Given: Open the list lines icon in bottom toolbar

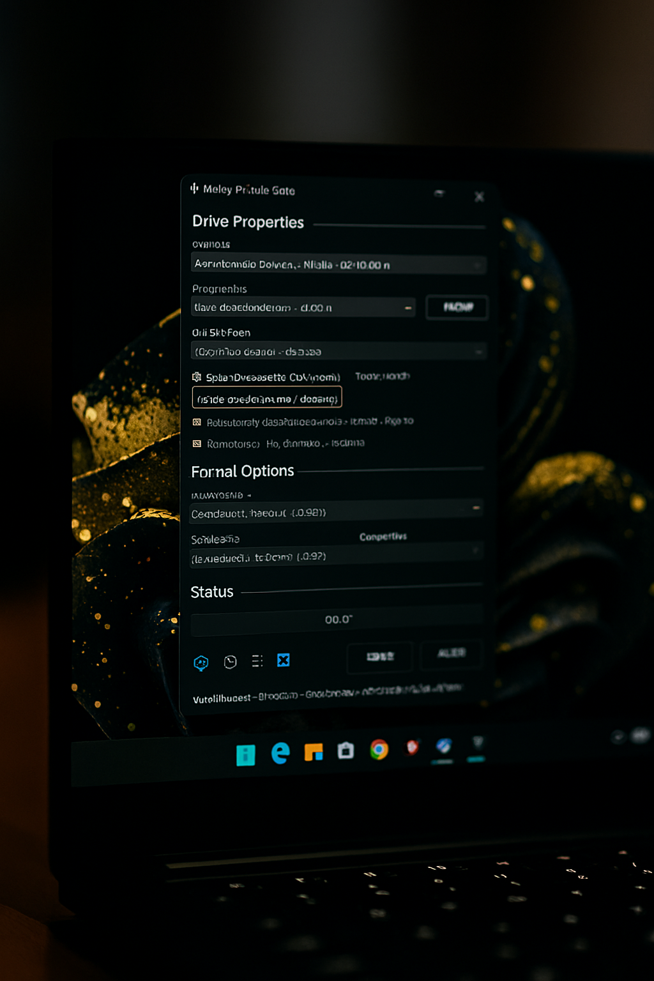Looking at the screenshot, I should 257,661.
